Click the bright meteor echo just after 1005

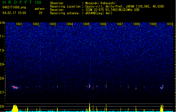click(90, 86)
